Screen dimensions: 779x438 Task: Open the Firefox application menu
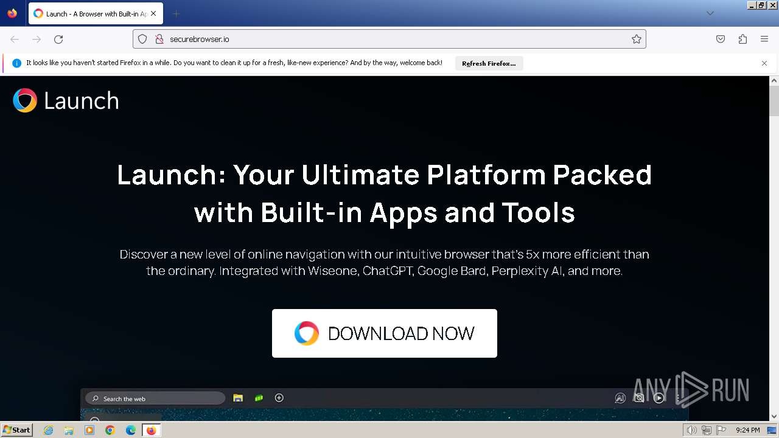point(764,39)
